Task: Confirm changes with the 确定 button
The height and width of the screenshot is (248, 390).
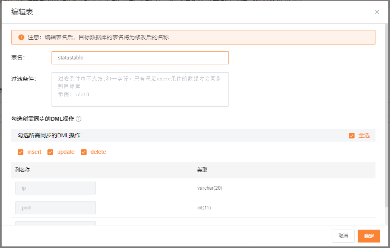Action: point(369,236)
